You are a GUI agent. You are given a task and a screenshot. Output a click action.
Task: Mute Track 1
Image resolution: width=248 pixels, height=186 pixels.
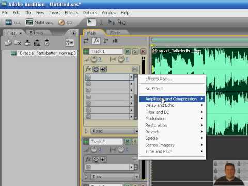(x=128, y=51)
